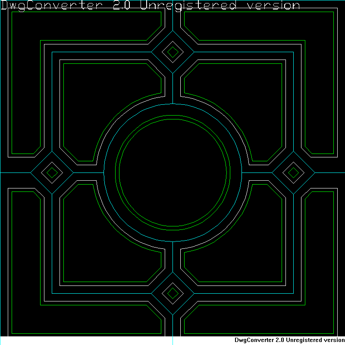
Task: Pick the small green diamond in the bottom cyan diamond
Action: click(173, 293)
